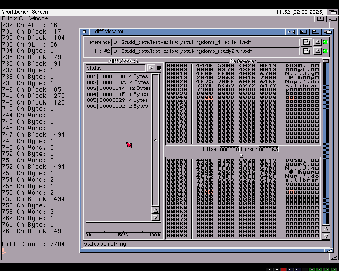Toggle the green indicator on Reference row
This screenshot has width=339, height=271.
click(325, 42)
